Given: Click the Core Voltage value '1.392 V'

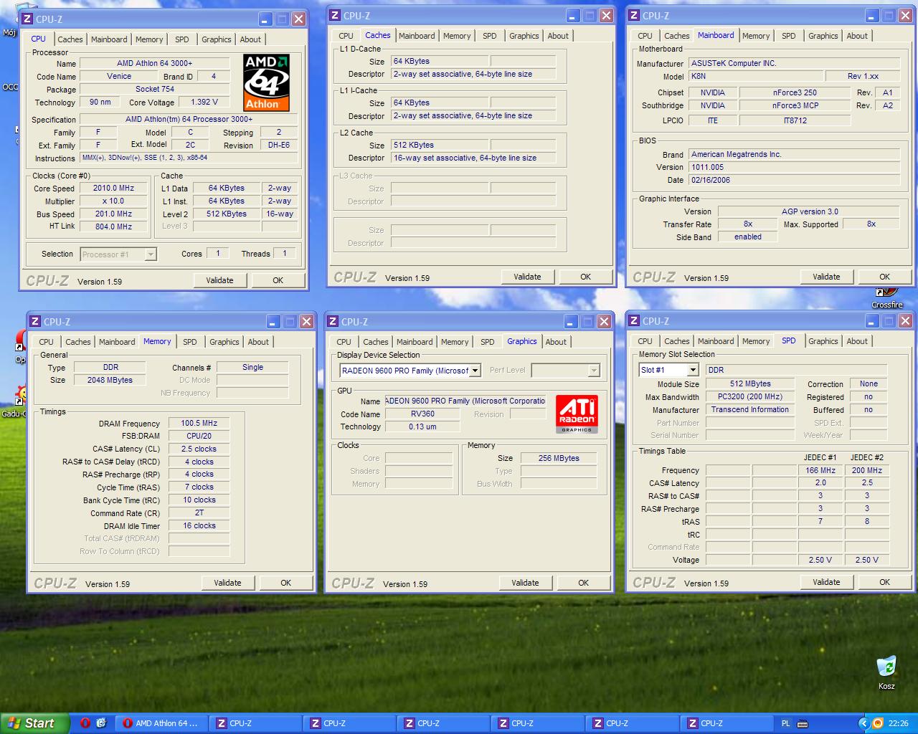Looking at the screenshot, I should pyautogui.click(x=204, y=102).
